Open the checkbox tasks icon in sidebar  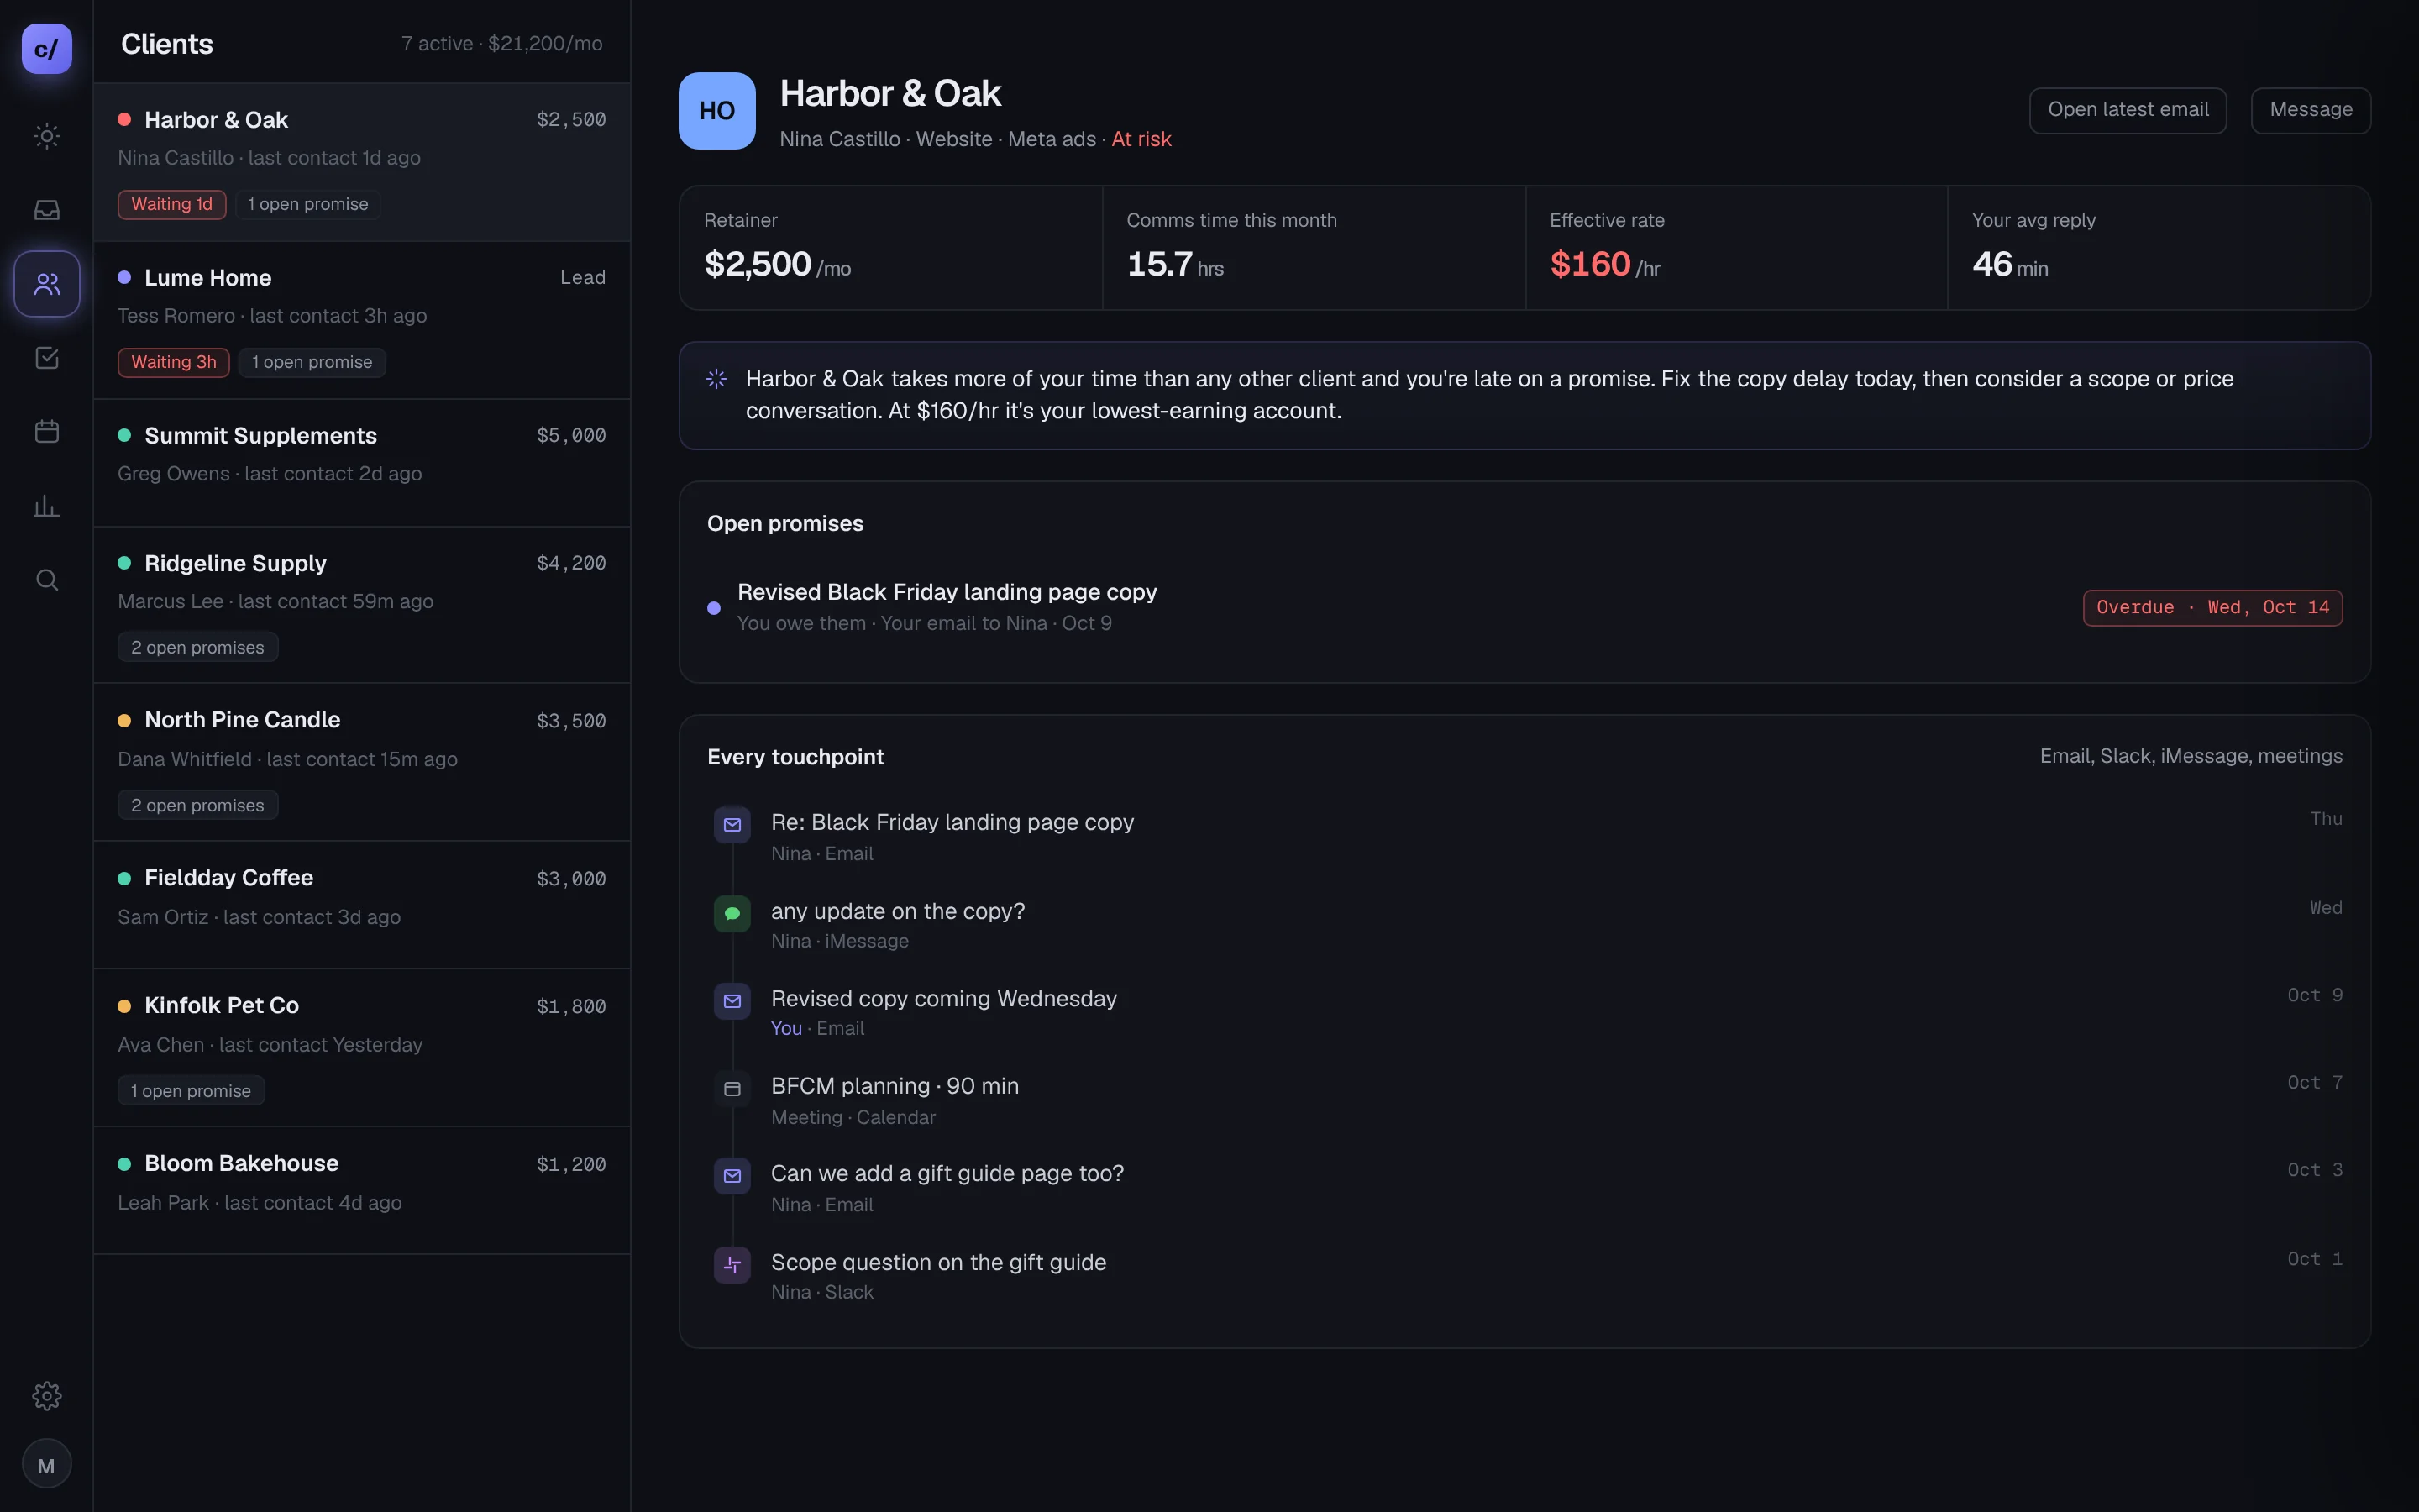pos(46,358)
